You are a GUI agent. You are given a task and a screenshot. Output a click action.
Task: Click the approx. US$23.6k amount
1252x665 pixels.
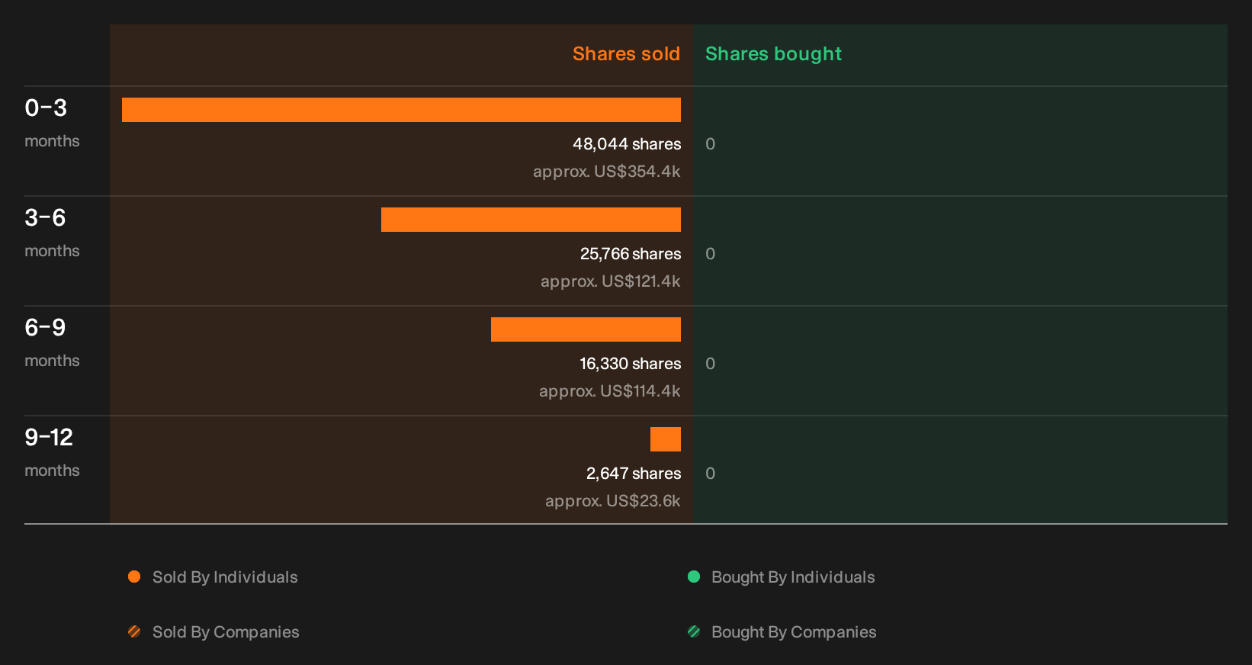613,501
